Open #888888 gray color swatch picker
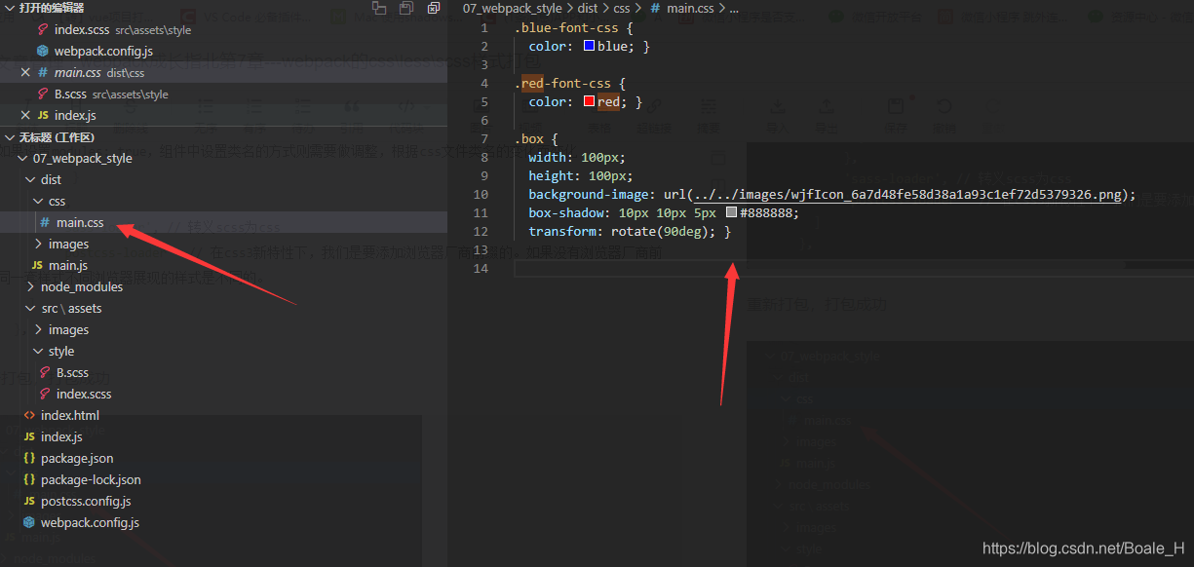 (x=731, y=212)
